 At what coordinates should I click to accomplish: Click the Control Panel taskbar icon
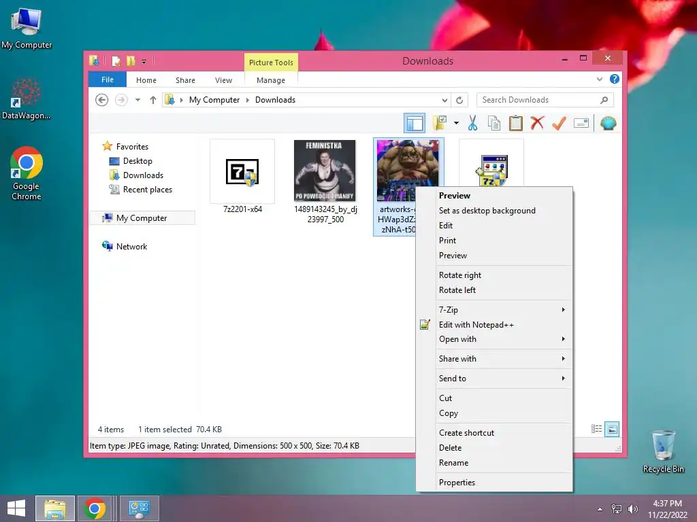coord(139,508)
